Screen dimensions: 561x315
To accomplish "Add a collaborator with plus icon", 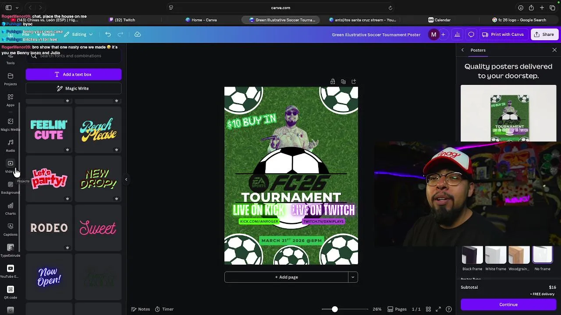I will coord(443,35).
